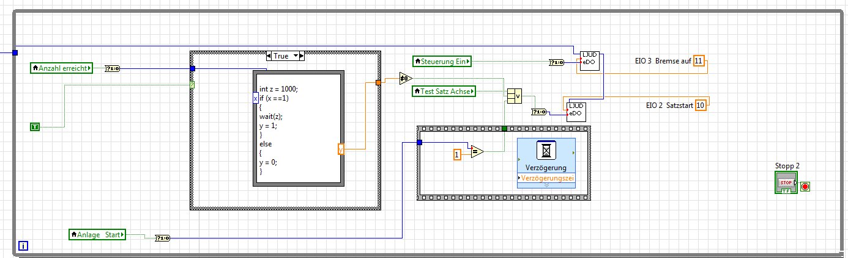The image size is (848, 258).
Task: Click the True case selector label
Action: click(282, 56)
